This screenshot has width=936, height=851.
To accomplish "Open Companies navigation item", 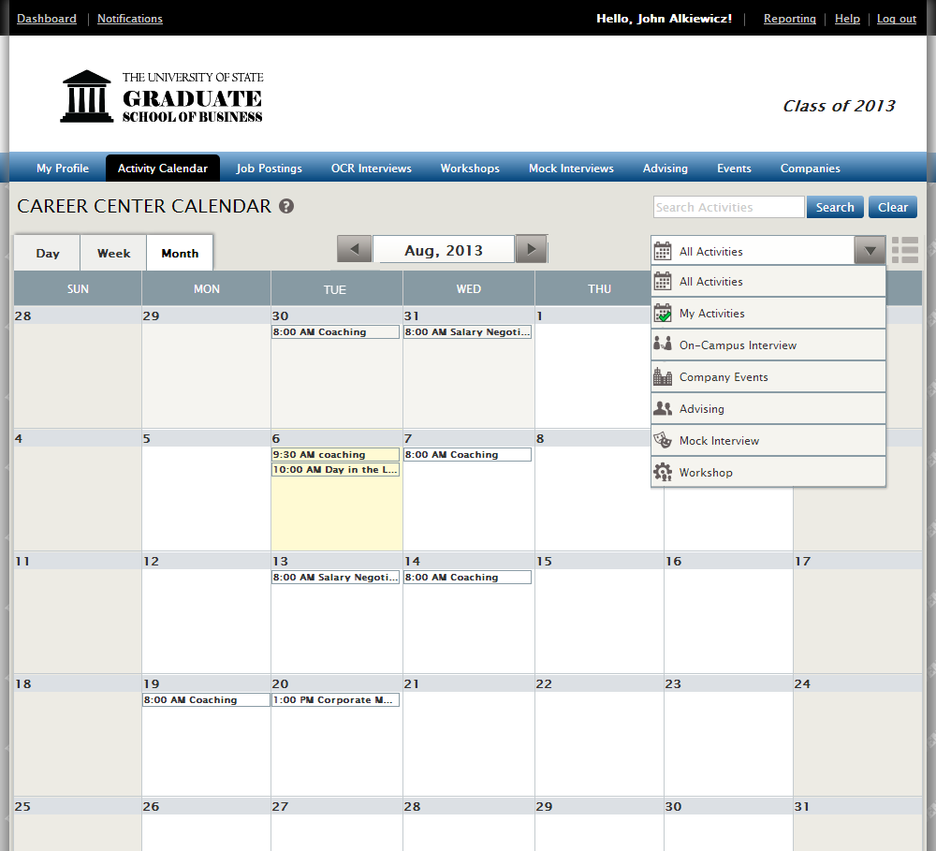I will (x=810, y=169).
